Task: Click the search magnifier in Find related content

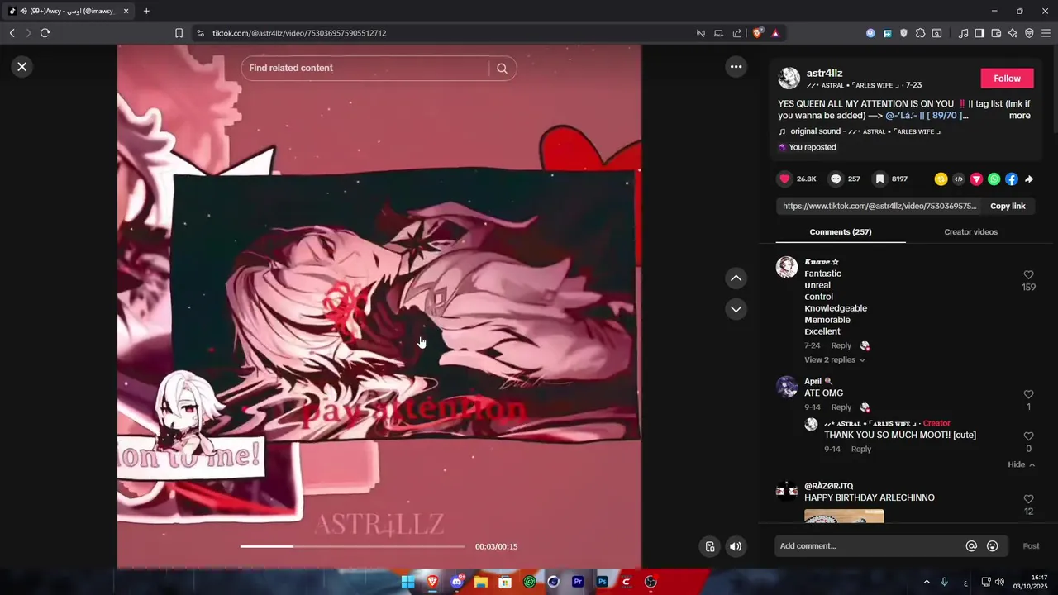Action: (x=502, y=69)
